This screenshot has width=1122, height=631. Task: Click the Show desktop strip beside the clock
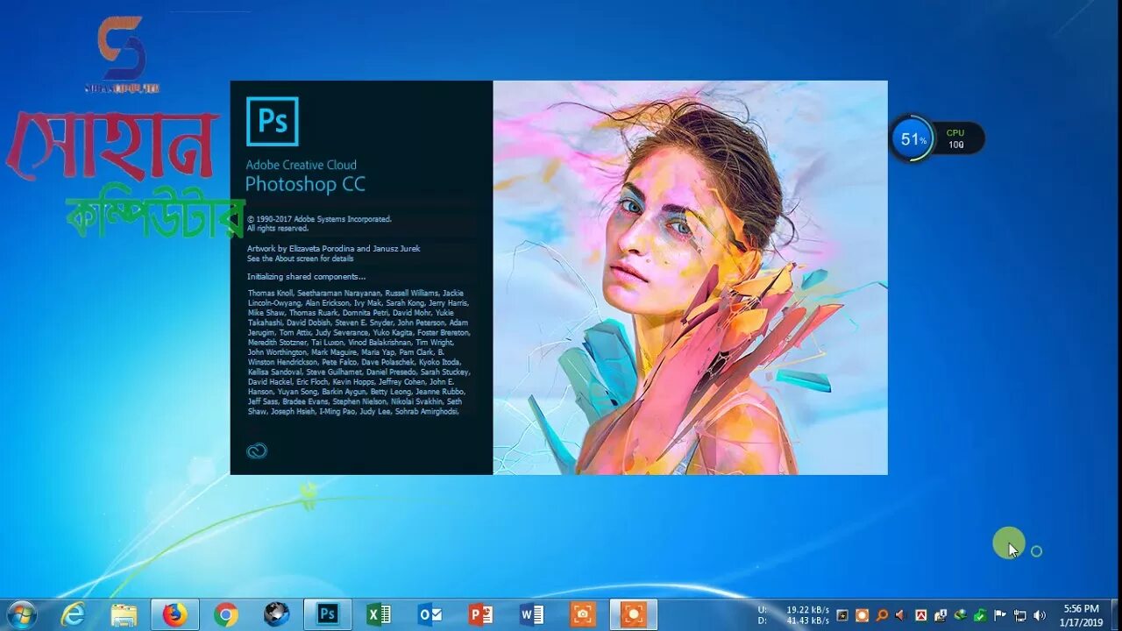[x=1117, y=614]
